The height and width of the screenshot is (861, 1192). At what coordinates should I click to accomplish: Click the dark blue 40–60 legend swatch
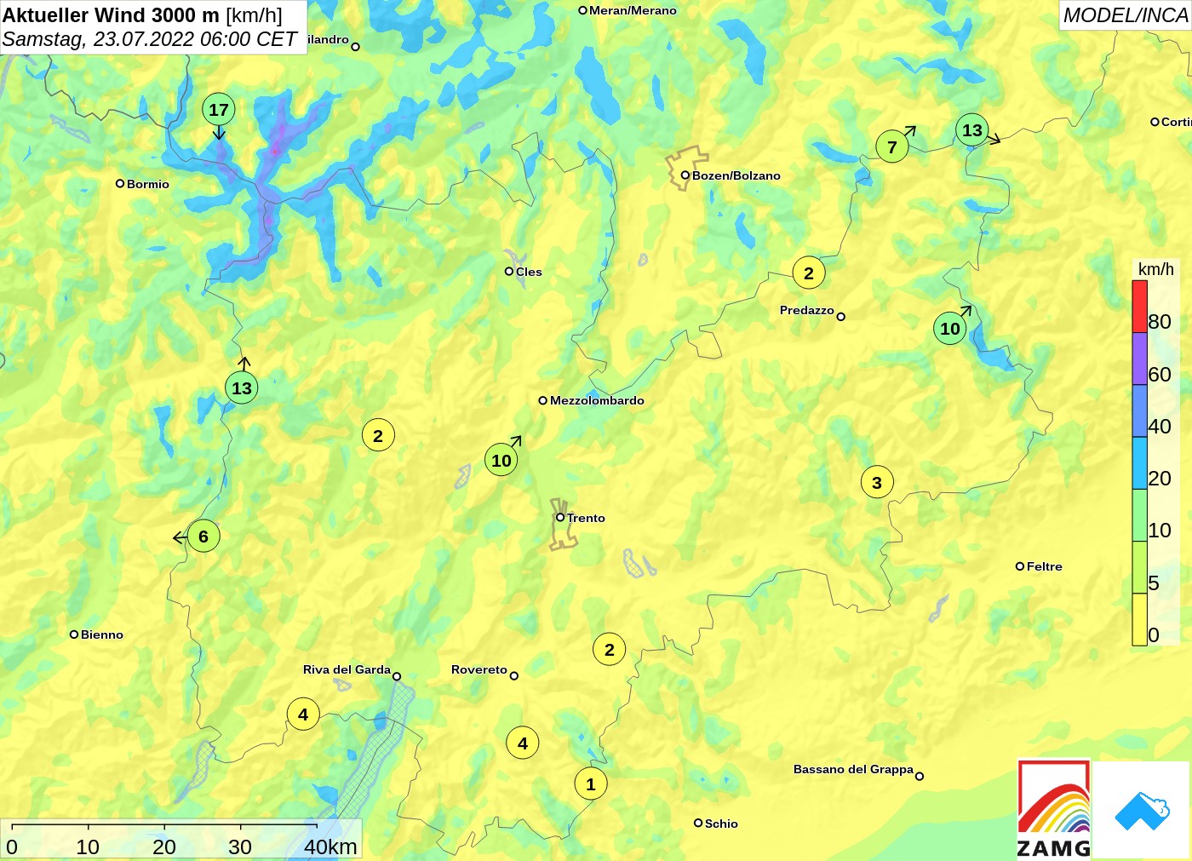click(x=1139, y=410)
